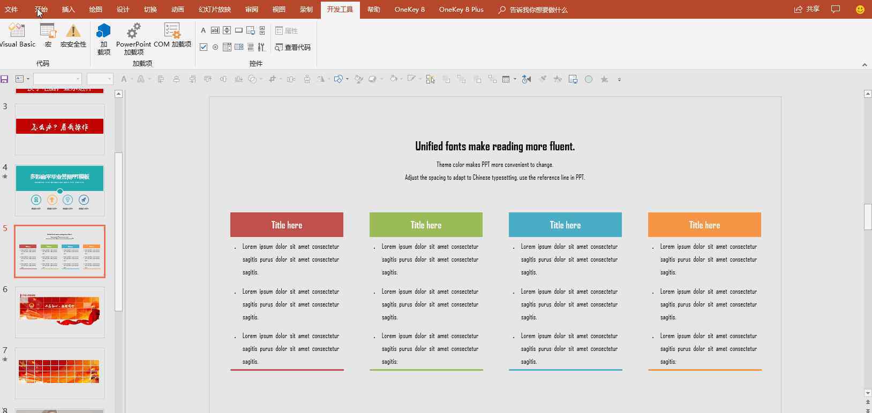Insert a Check Box control
Screen dimensions: 872x413
[x=204, y=47]
